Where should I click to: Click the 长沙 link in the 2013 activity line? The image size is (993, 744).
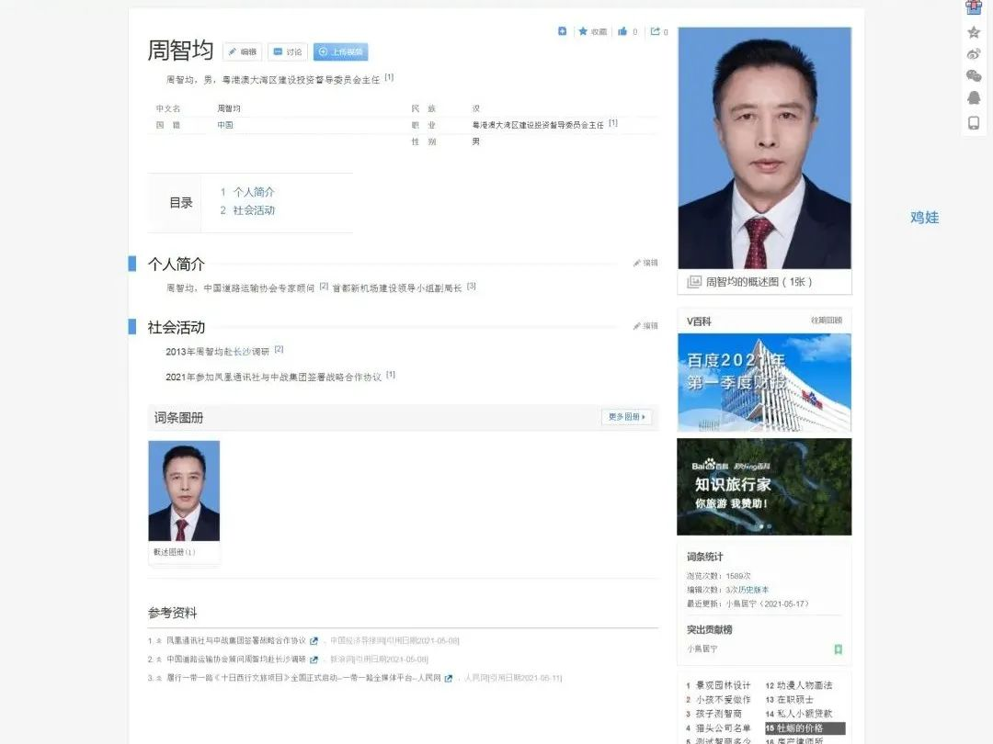(x=241, y=352)
